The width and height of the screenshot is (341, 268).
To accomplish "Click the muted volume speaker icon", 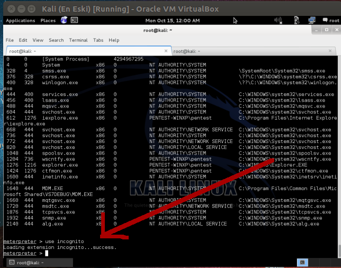I will [x=278, y=21].
